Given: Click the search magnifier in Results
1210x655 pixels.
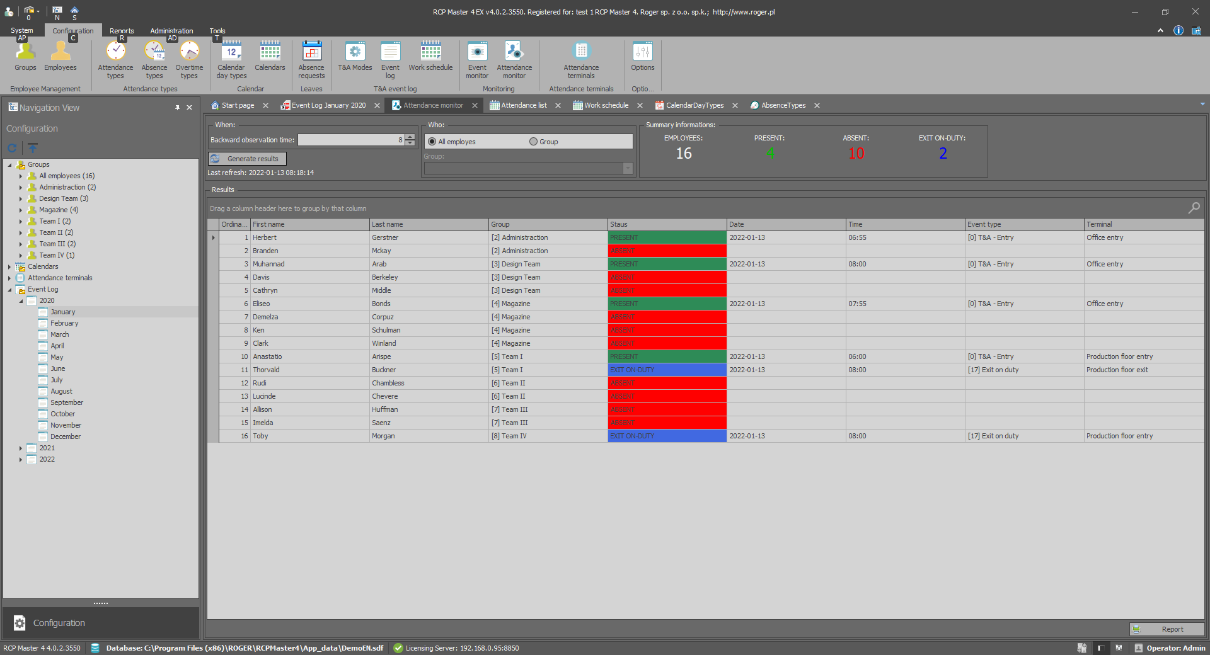Looking at the screenshot, I should (x=1194, y=208).
